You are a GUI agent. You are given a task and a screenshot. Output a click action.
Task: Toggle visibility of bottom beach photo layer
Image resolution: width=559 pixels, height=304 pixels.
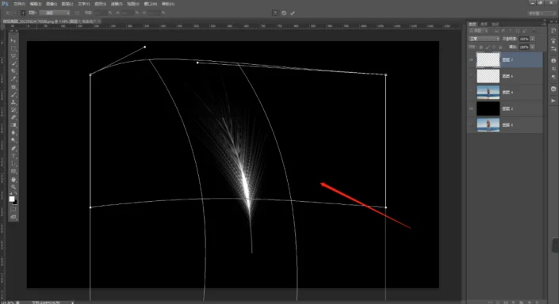(x=471, y=125)
